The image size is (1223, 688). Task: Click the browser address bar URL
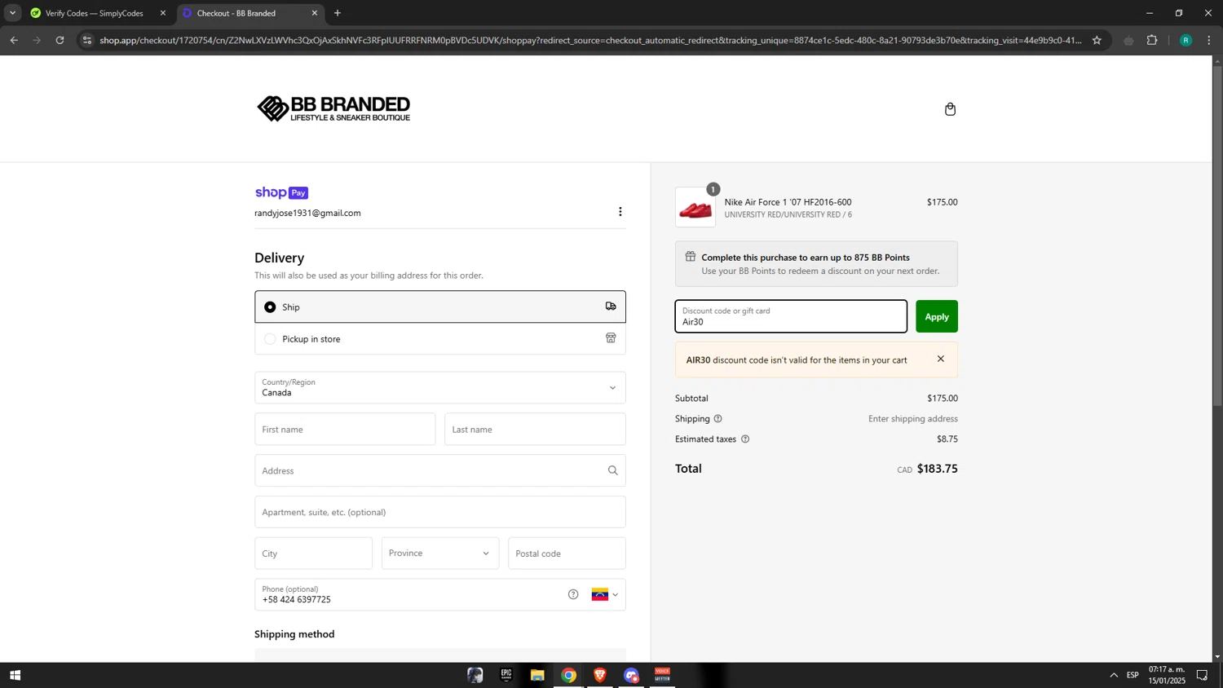[590, 40]
